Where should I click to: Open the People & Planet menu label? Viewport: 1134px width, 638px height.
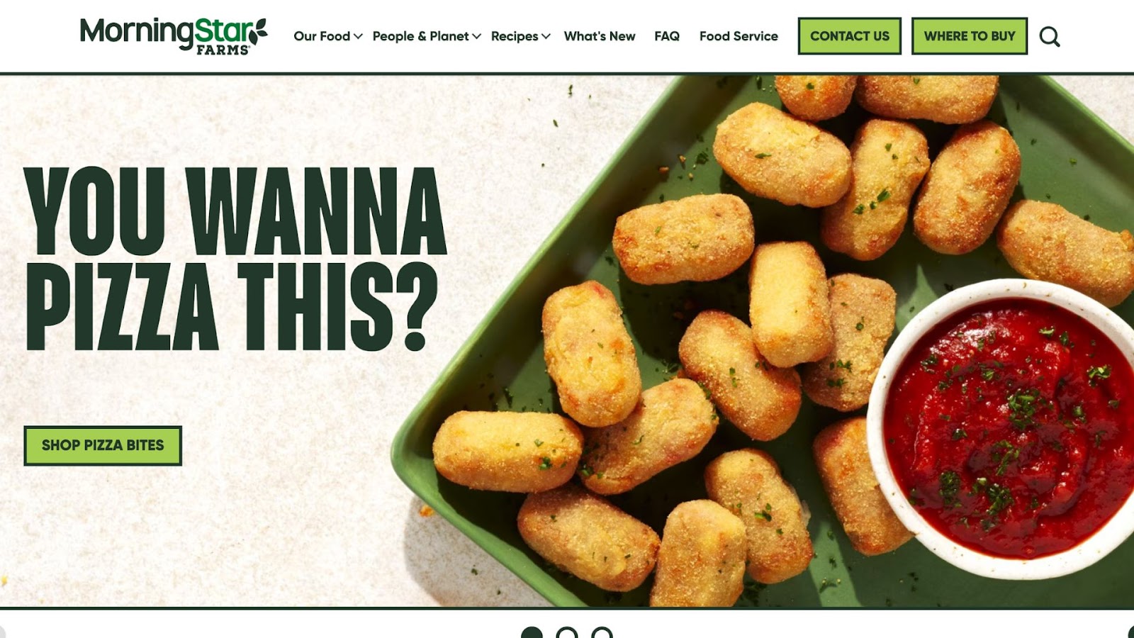420,36
